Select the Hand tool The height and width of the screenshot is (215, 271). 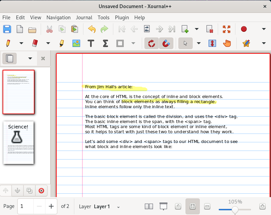pos(227,43)
